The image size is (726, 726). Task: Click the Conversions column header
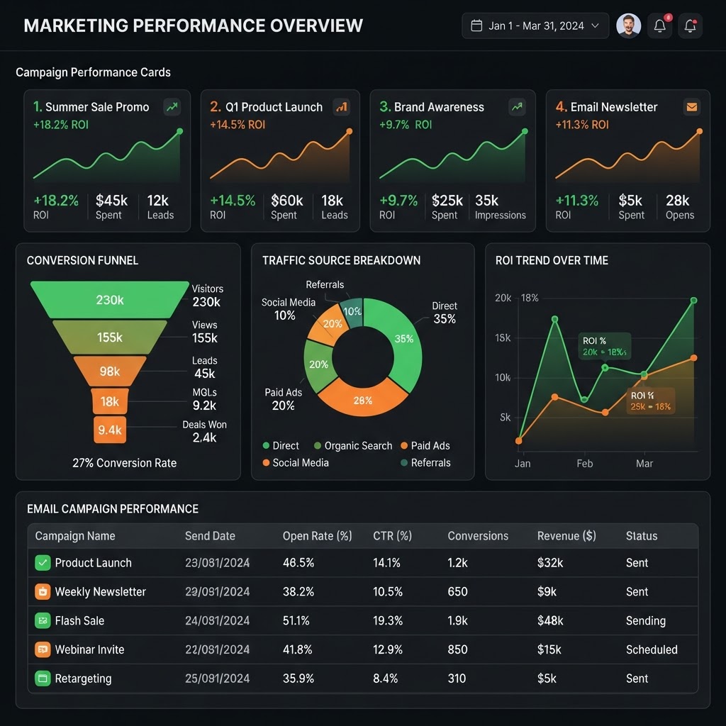point(478,536)
